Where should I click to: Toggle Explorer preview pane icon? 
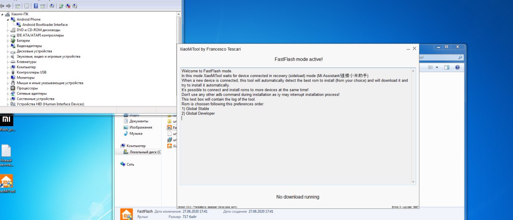coord(447,67)
